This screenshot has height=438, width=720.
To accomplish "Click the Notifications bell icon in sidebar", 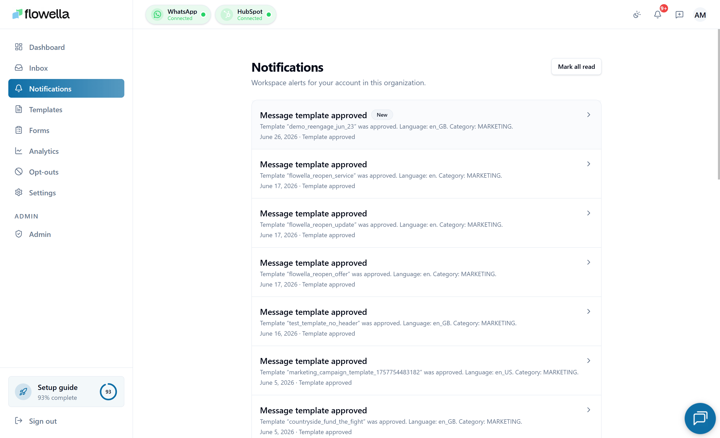I will pos(19,89).
